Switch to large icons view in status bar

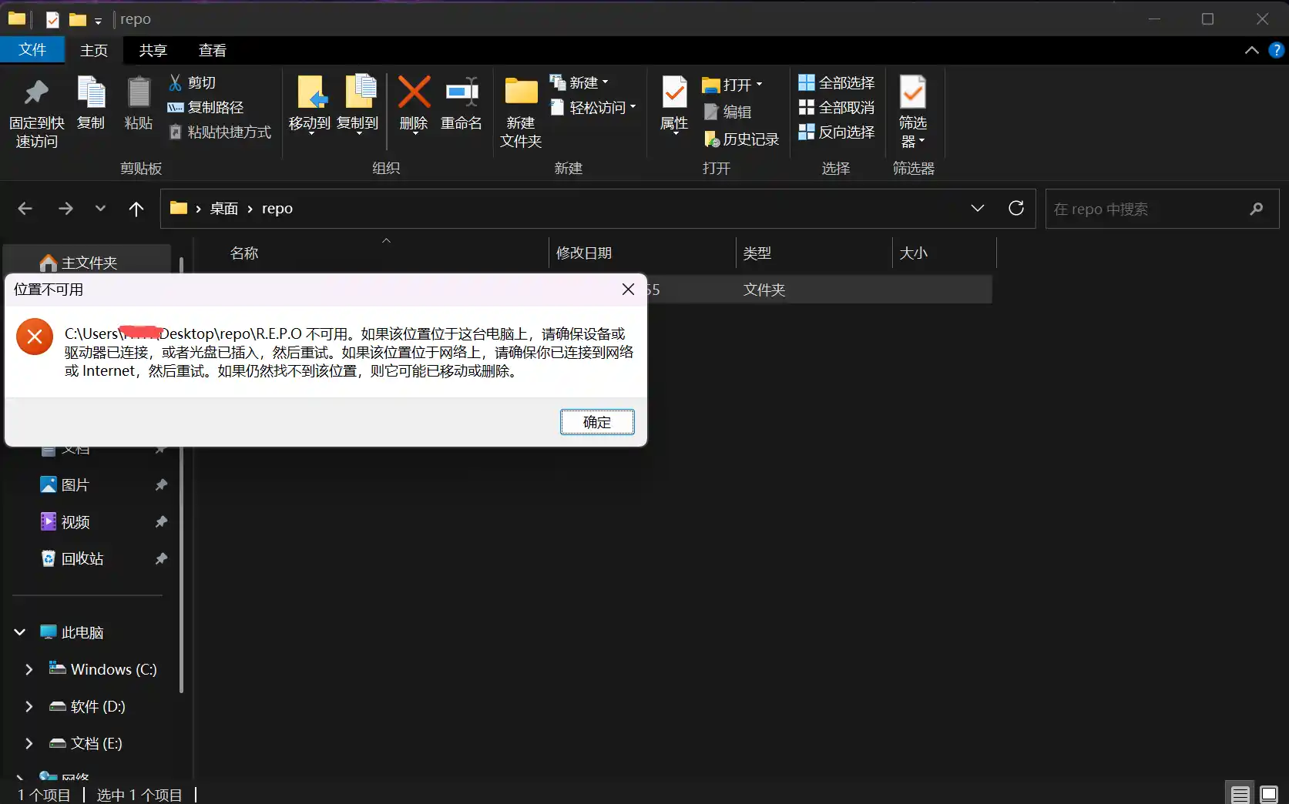pyautogui.click(x=1269, y=794)
